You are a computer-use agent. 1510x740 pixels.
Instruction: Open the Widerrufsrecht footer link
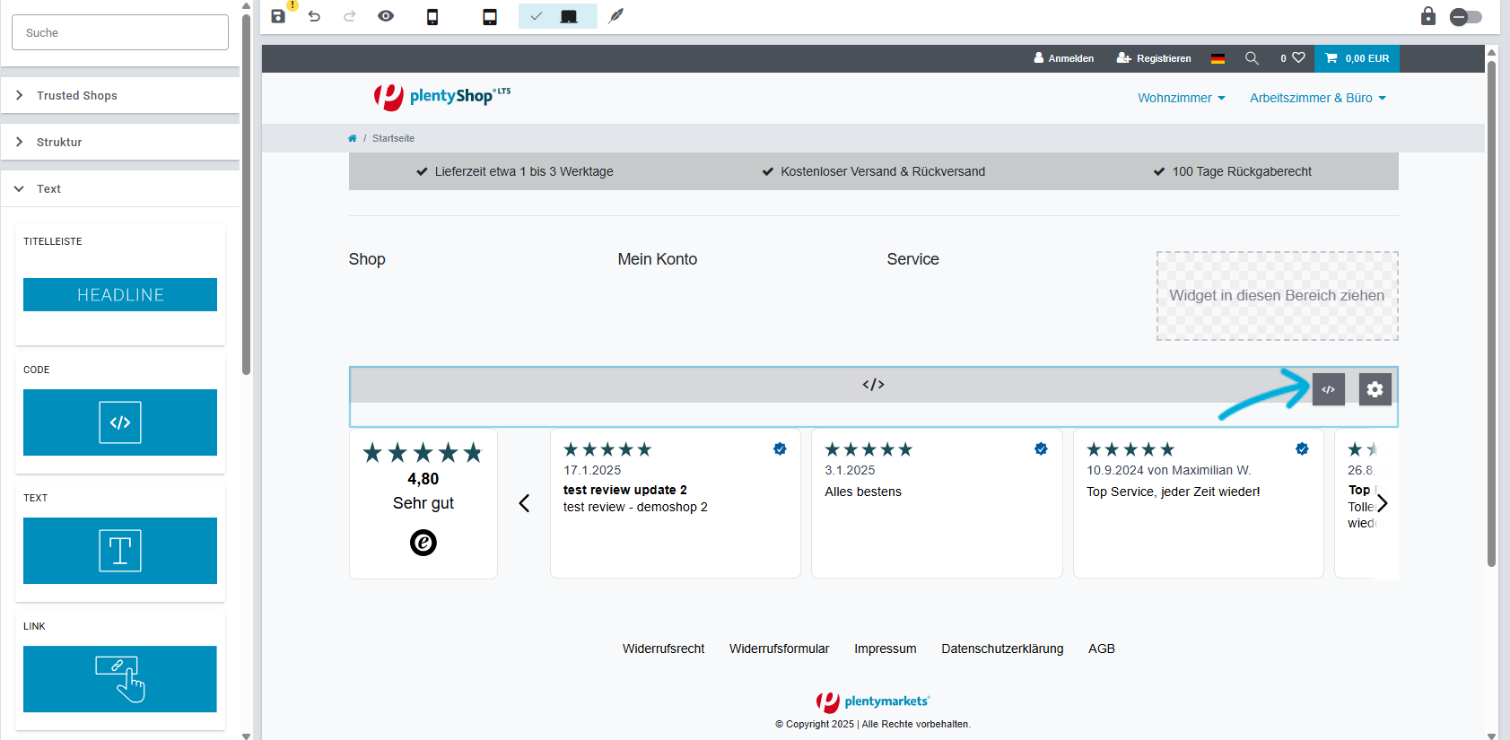pyautogui.click(x=664, y=649)
